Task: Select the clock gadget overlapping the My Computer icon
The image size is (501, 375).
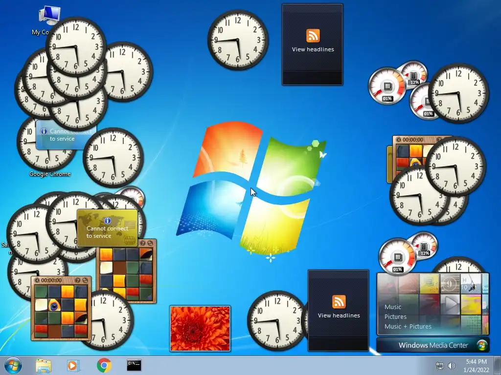Action: click(x=76, y=47)
